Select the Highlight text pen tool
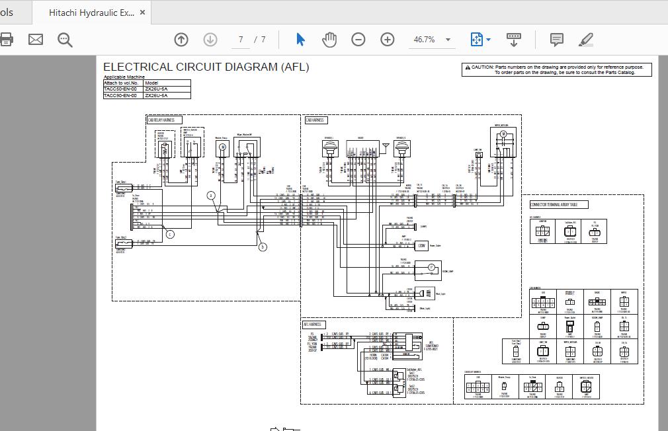This screenshot has width=668, height=431. tap(586, 40)
